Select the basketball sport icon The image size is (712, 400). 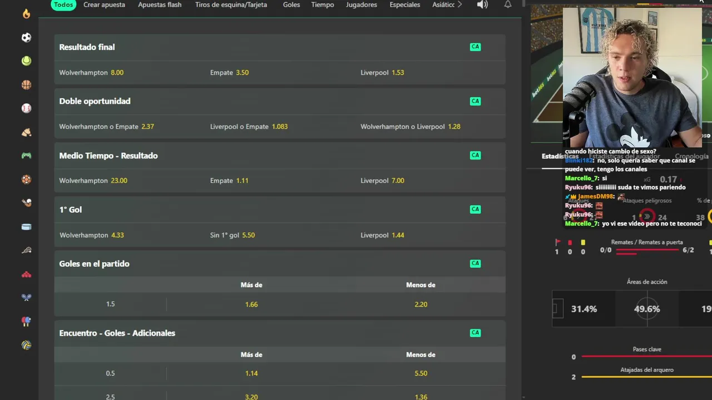click(x=26, y=85)
